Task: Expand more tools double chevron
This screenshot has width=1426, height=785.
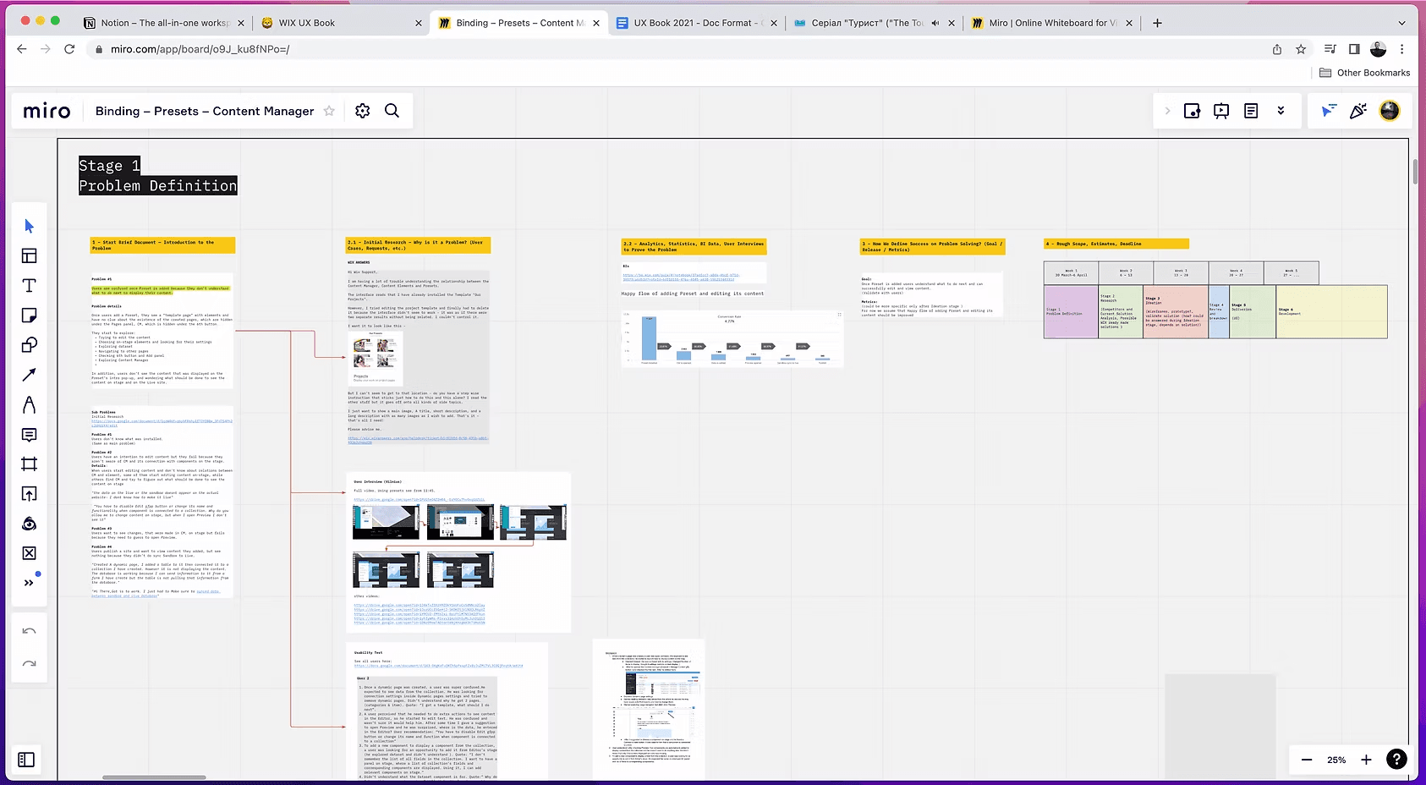Action: [29, 583]
